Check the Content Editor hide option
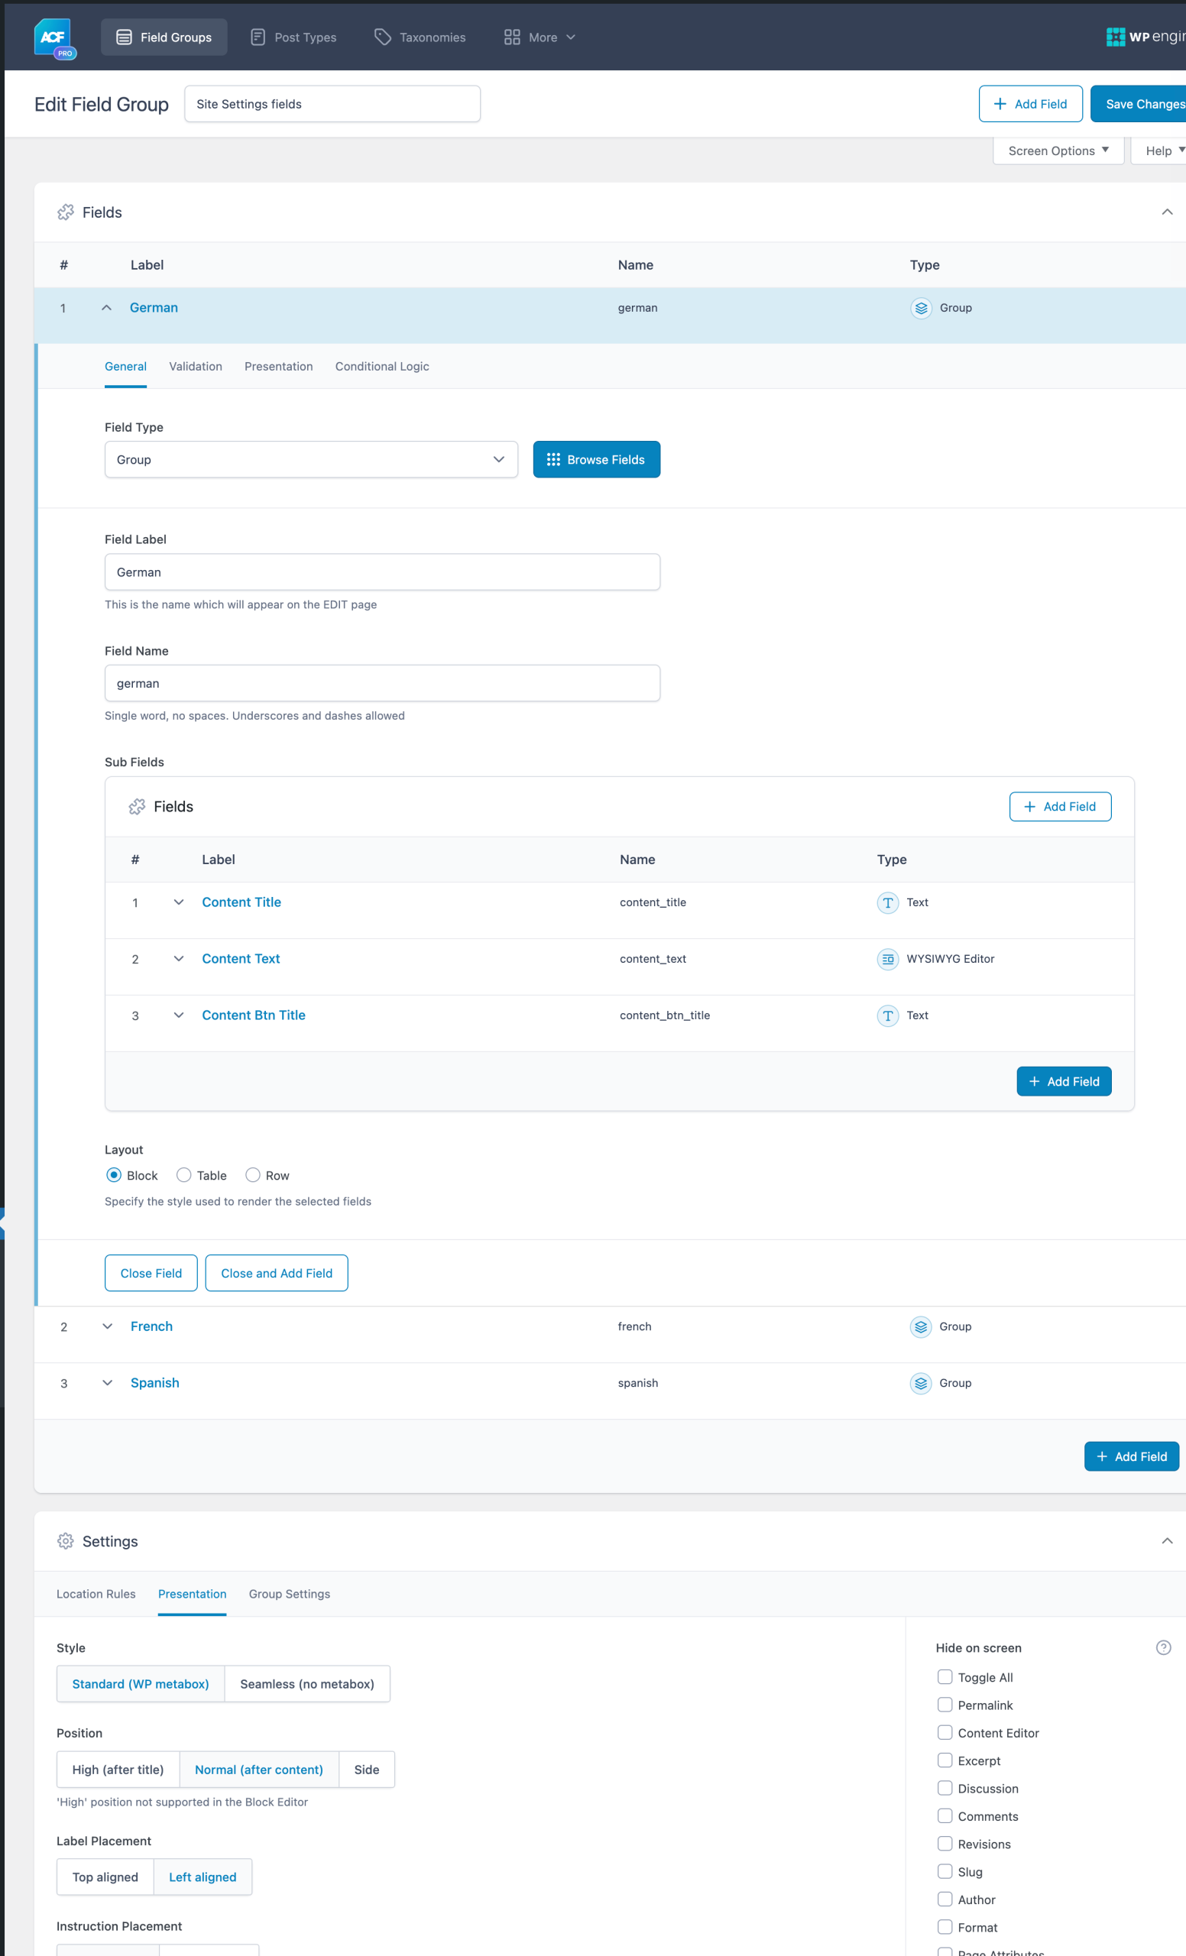 point(945,1732)
